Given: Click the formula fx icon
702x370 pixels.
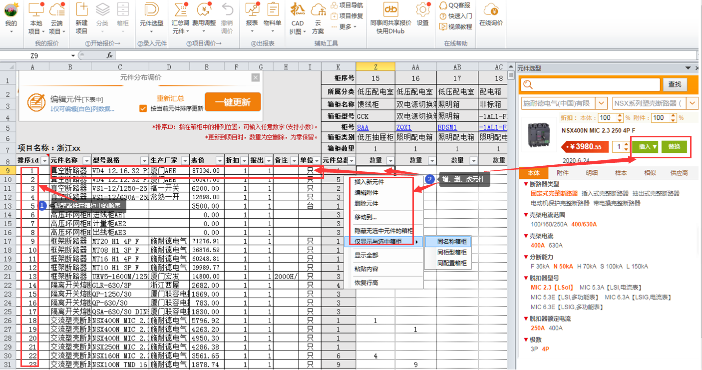Looking at the screenshot, I should [110, 55].
